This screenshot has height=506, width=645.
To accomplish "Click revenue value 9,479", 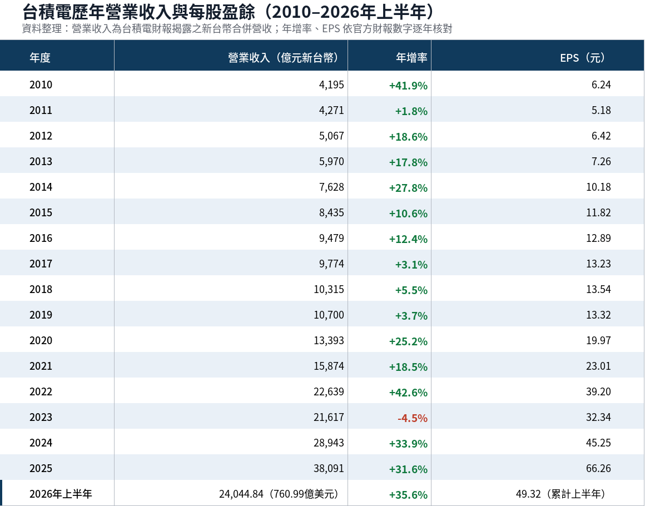I will [x=331, y=238].
